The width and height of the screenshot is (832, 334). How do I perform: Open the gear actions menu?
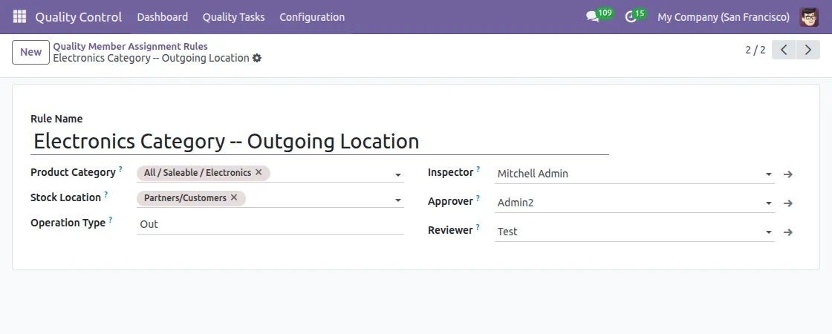[x=257, y=58]
